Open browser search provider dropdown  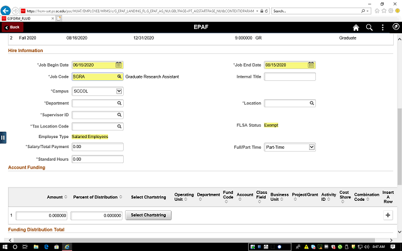367,11
